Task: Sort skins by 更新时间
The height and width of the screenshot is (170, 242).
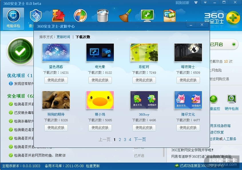Action: point(63,37)
